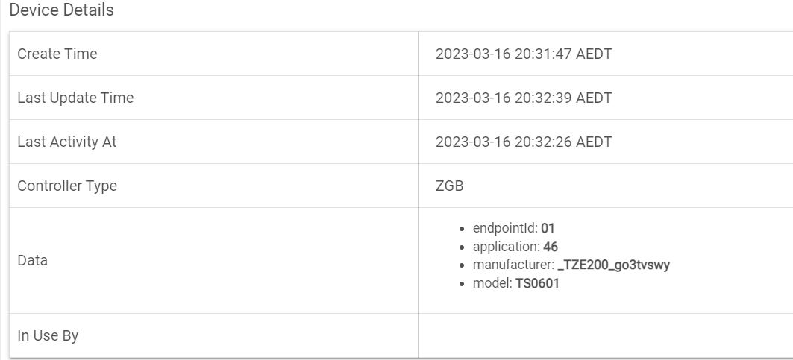This screenshot has width=793, height=360.
Task: Click the Create Time value 20:31:47 AEDT
Action: click(524, 54)
